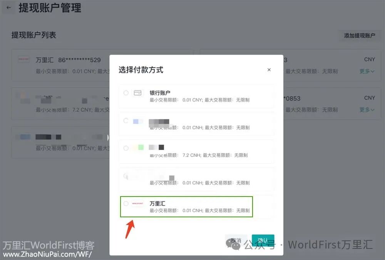The width and height of the screenshot is (385, 260).
Task: Close the 选择付款方式 dialog with the X icon
Action: pyautogui.click(x=269, y=70)
